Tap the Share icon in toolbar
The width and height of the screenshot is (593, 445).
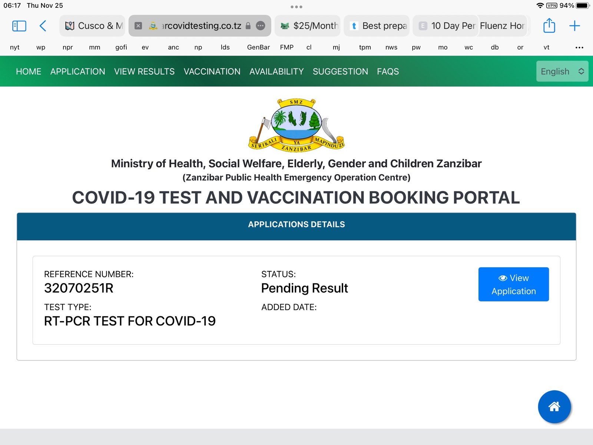[549, 26]
